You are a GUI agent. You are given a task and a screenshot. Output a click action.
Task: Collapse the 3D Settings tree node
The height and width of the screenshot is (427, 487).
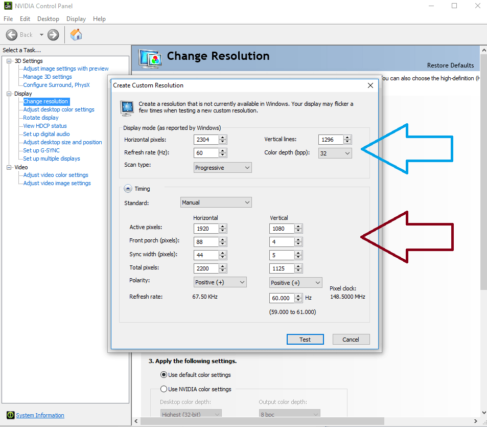point(9,61)
